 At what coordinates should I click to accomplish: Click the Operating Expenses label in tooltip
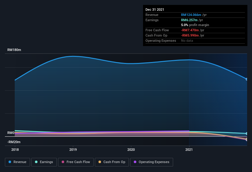pos(161,41)
